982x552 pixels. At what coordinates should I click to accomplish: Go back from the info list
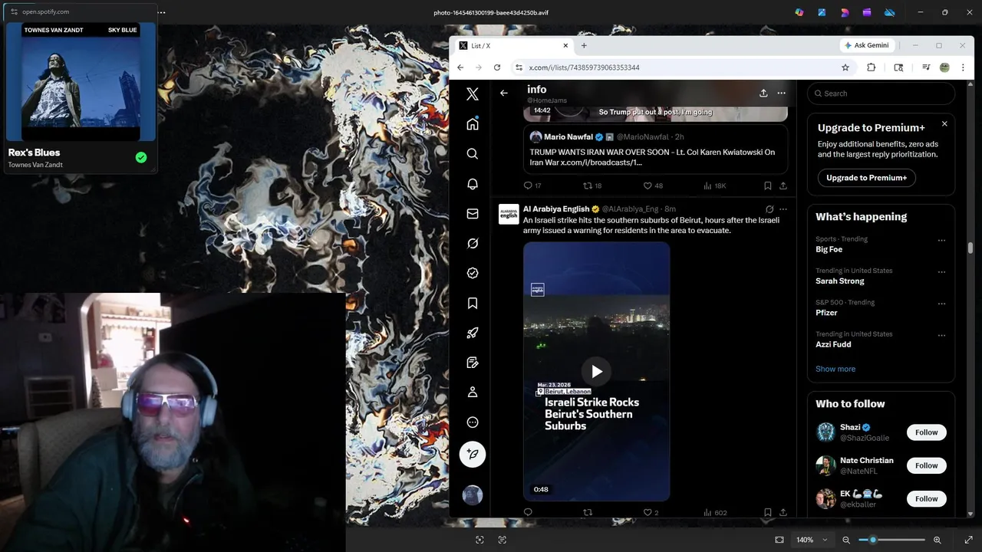coord(504,93)
